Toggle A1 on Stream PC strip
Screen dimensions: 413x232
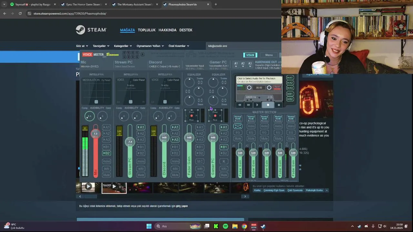[141, 127]
